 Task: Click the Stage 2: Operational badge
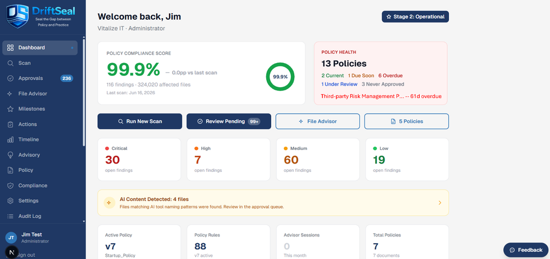pos(415,17)
